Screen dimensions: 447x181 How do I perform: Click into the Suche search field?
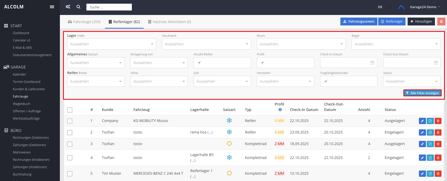(x=109, y=7)
